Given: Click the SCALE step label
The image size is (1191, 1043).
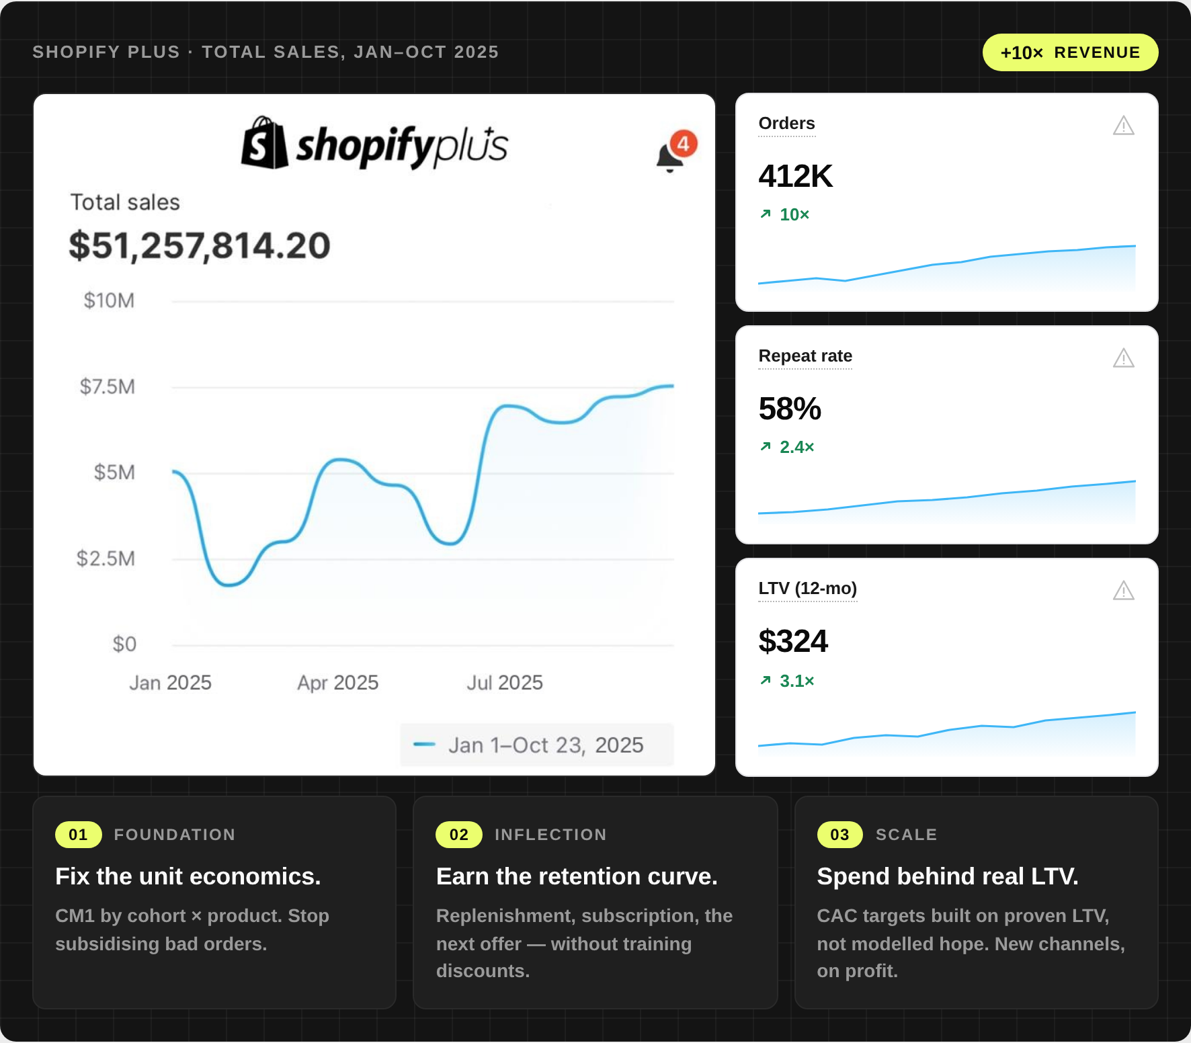Looking at the screenshot, I should tap(906, 835).
